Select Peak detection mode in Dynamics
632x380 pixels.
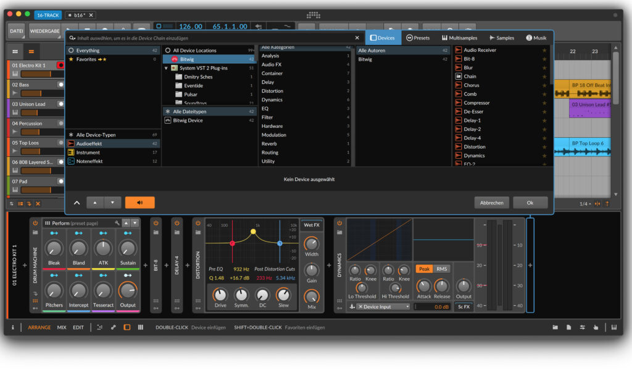pyautogui.click(x=424, y=269)
